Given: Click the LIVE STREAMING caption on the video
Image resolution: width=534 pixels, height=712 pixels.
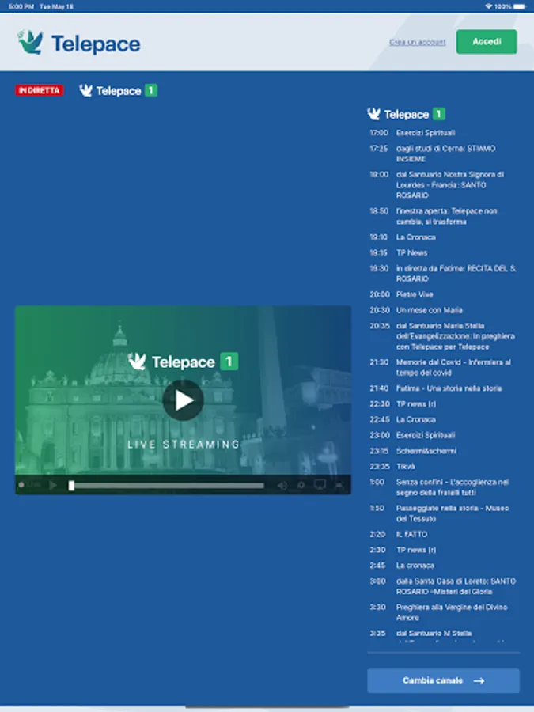Looking at the screenshot, I should tap(184, 444).
